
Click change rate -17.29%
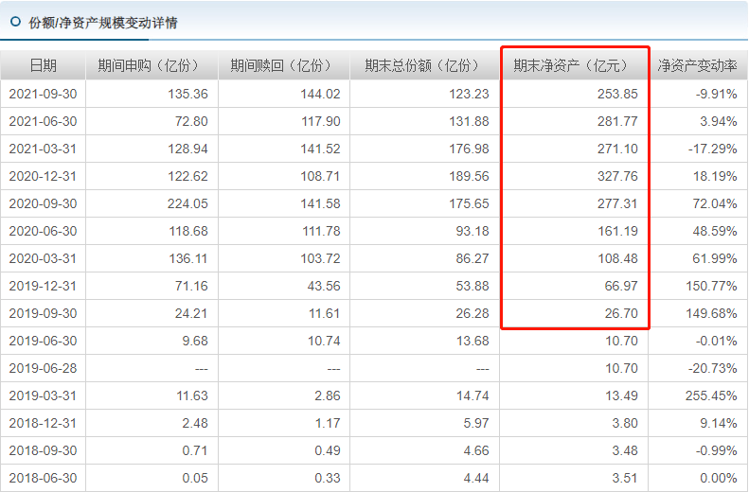[713, 149]
